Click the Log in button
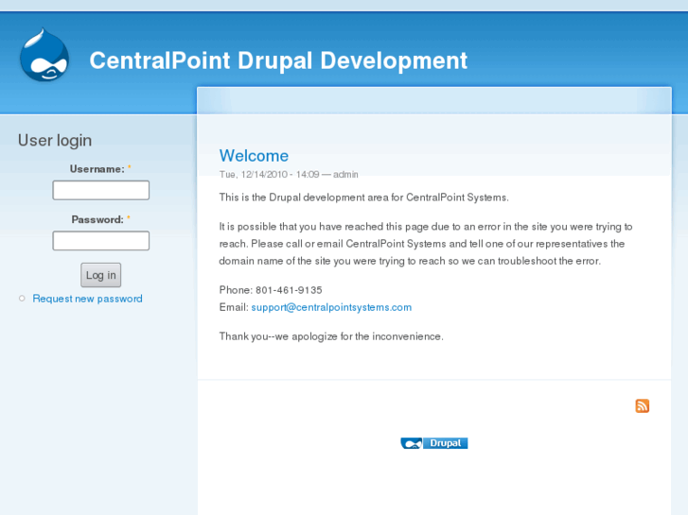 (x=101, y=275)
